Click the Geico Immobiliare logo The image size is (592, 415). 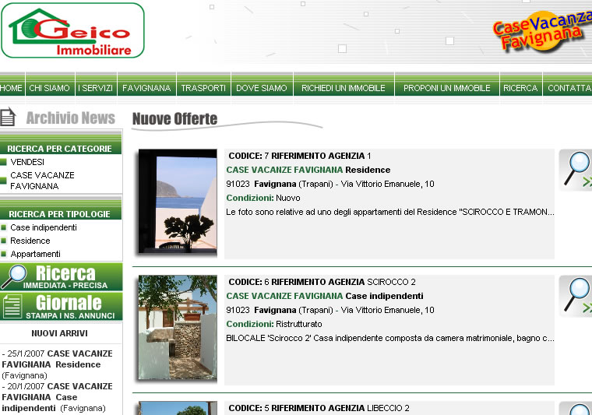point(72,30)
